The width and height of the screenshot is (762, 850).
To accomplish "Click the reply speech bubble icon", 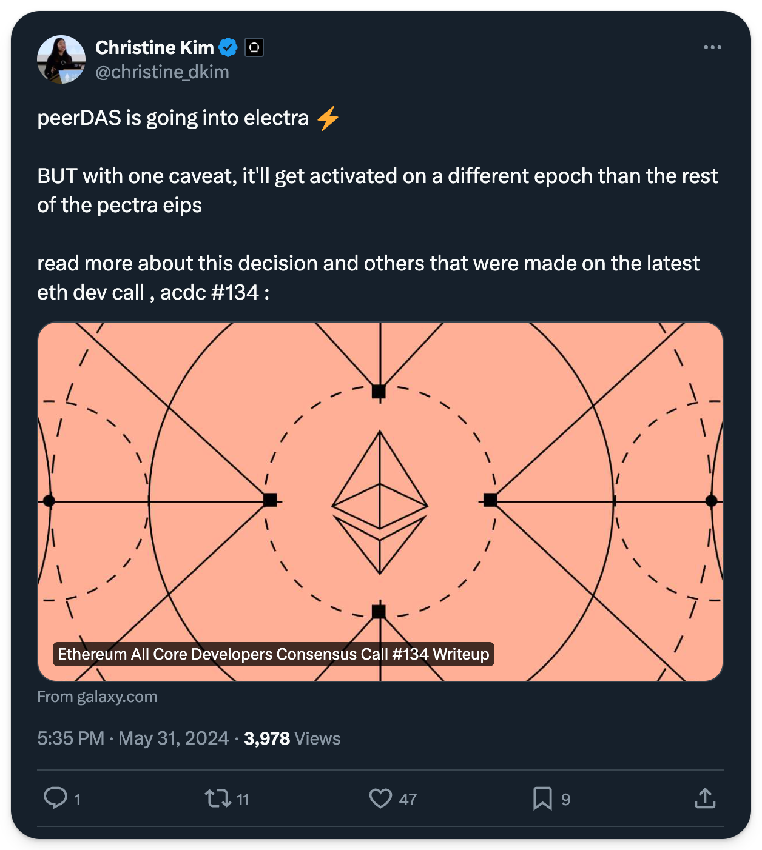I will tap(56, 798).
